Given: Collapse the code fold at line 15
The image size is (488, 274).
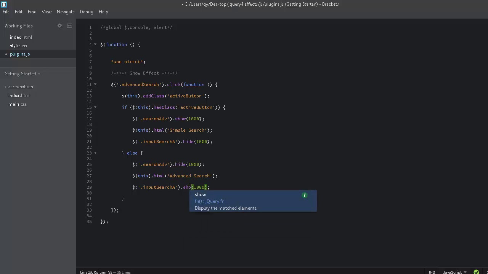Looking at the screenshot, I should click(95, 107).
